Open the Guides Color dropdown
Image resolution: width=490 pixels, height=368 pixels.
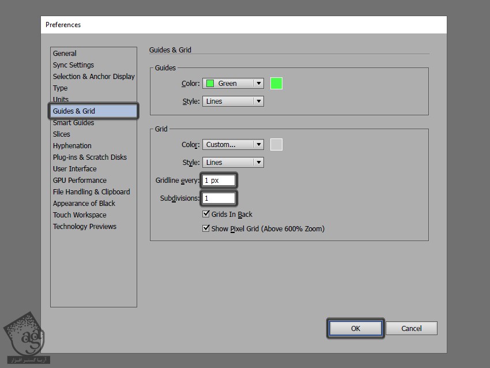pyautogui.click(x=233, y=83)
